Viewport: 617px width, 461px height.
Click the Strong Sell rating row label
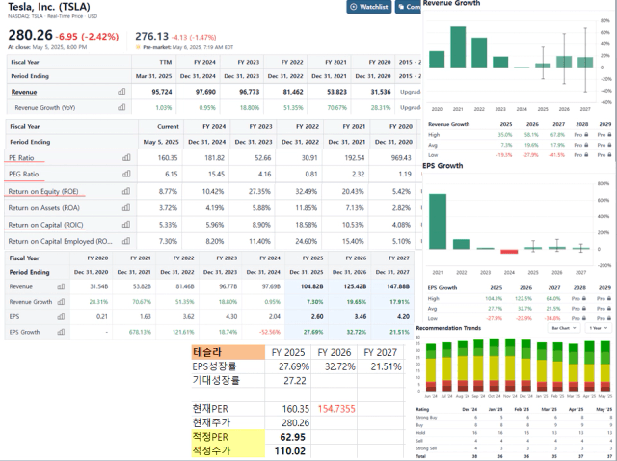(426, 448)
